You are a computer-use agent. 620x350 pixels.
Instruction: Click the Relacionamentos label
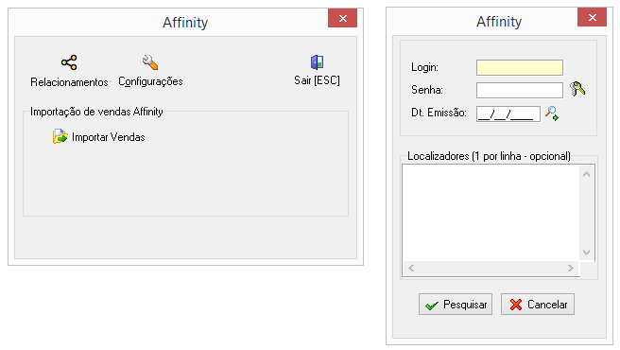69,82
